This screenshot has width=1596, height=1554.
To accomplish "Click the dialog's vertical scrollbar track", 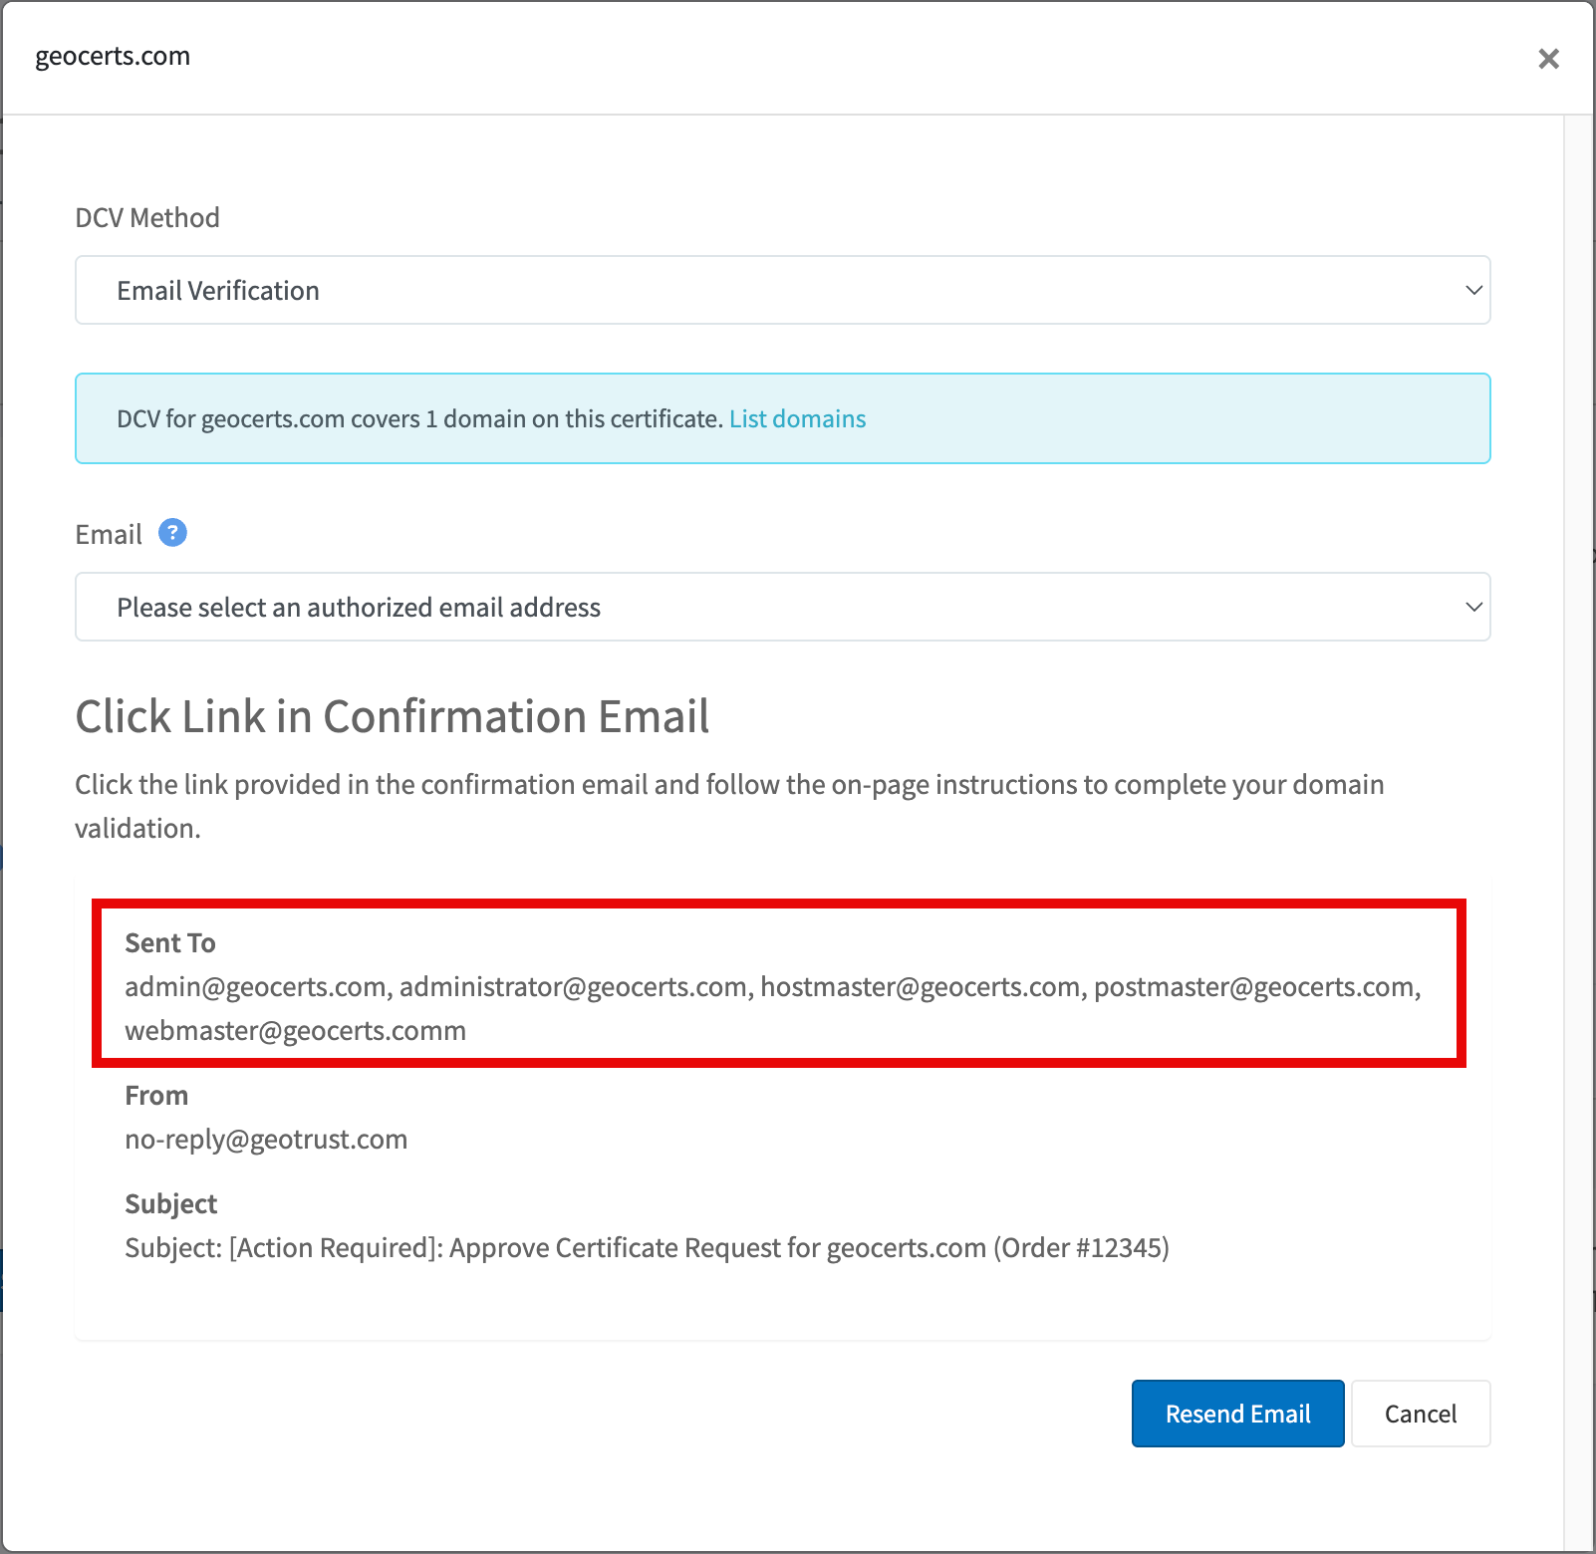I will click(x=1578, y=832).
